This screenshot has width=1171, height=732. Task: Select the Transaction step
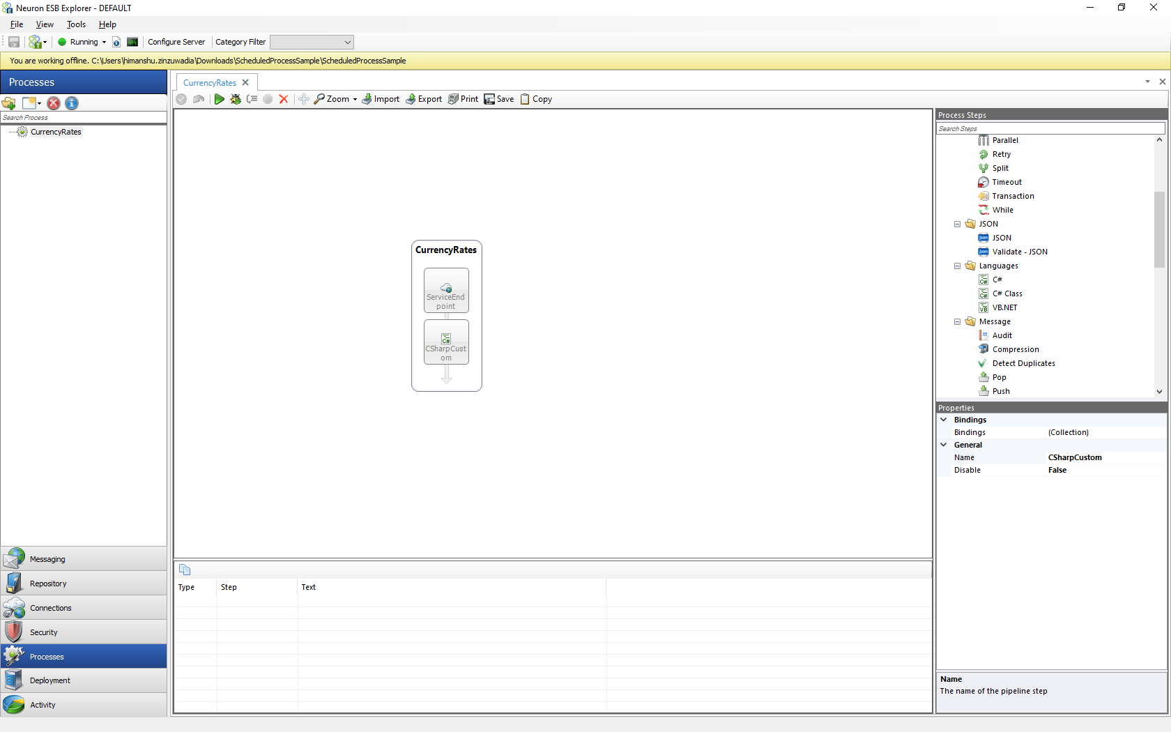pyautogui.click(x=1013, y=196)
